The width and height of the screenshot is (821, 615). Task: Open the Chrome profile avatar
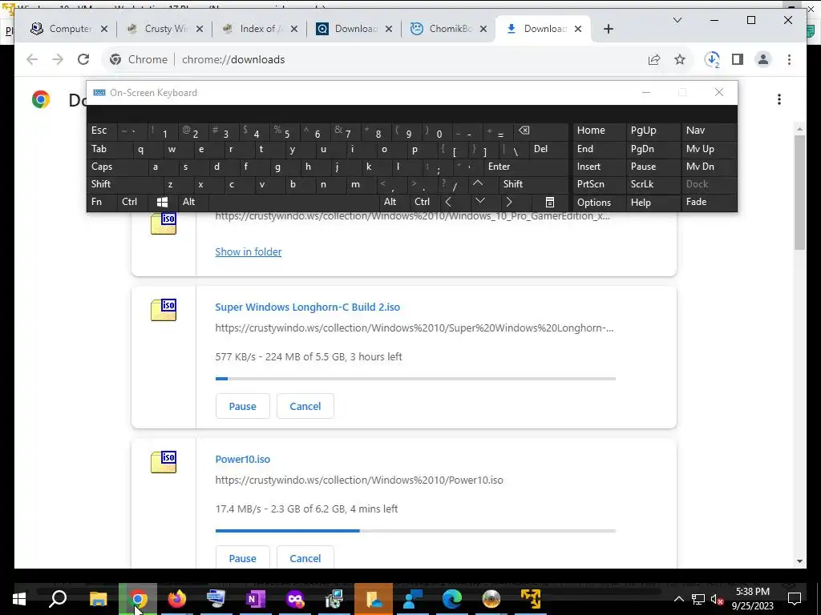click(x=763, y=59)
